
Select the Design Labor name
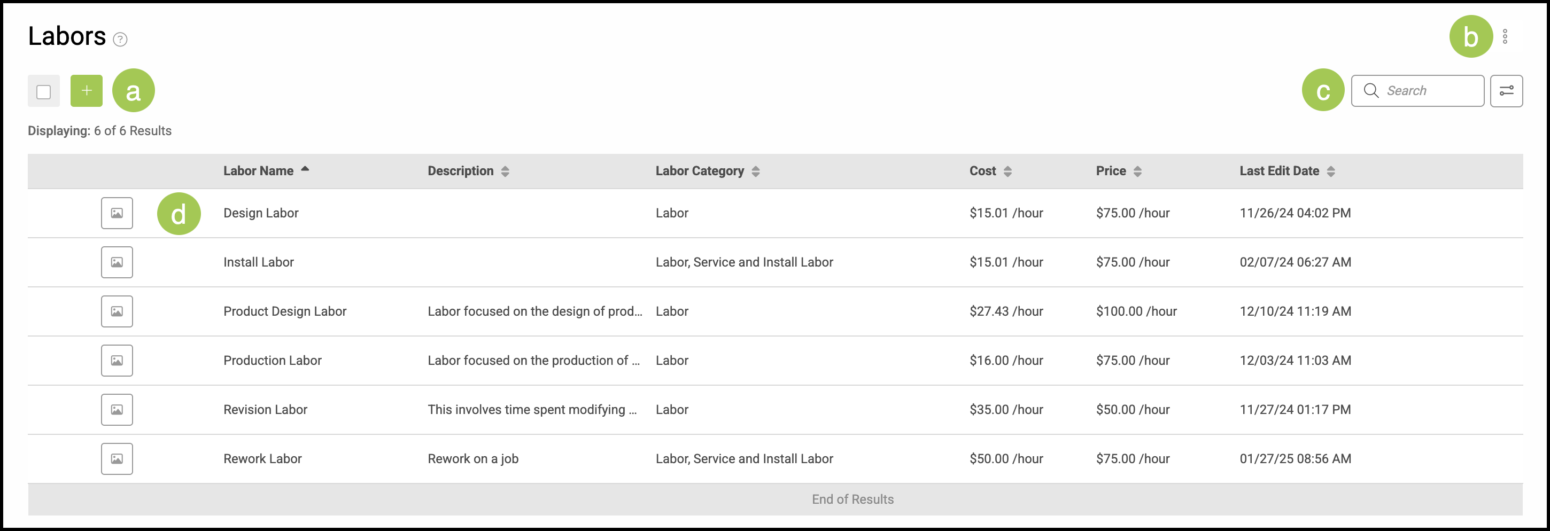point(260,213)
